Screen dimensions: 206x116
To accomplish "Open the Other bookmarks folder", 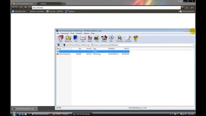I will (187, 11).
